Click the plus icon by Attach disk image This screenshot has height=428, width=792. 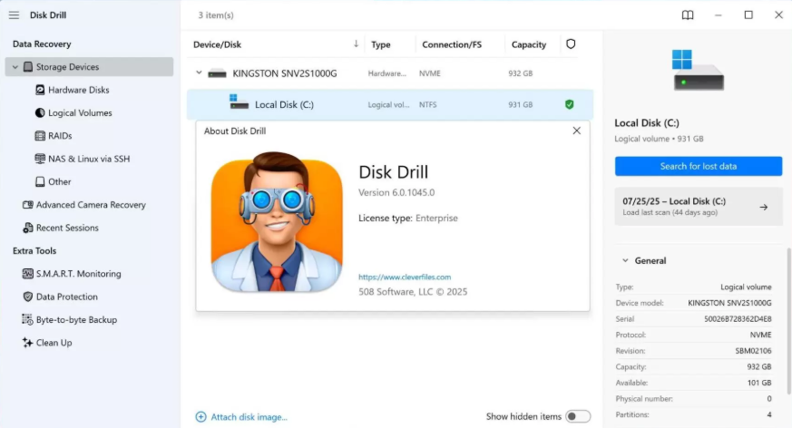(x=201, y=417)
